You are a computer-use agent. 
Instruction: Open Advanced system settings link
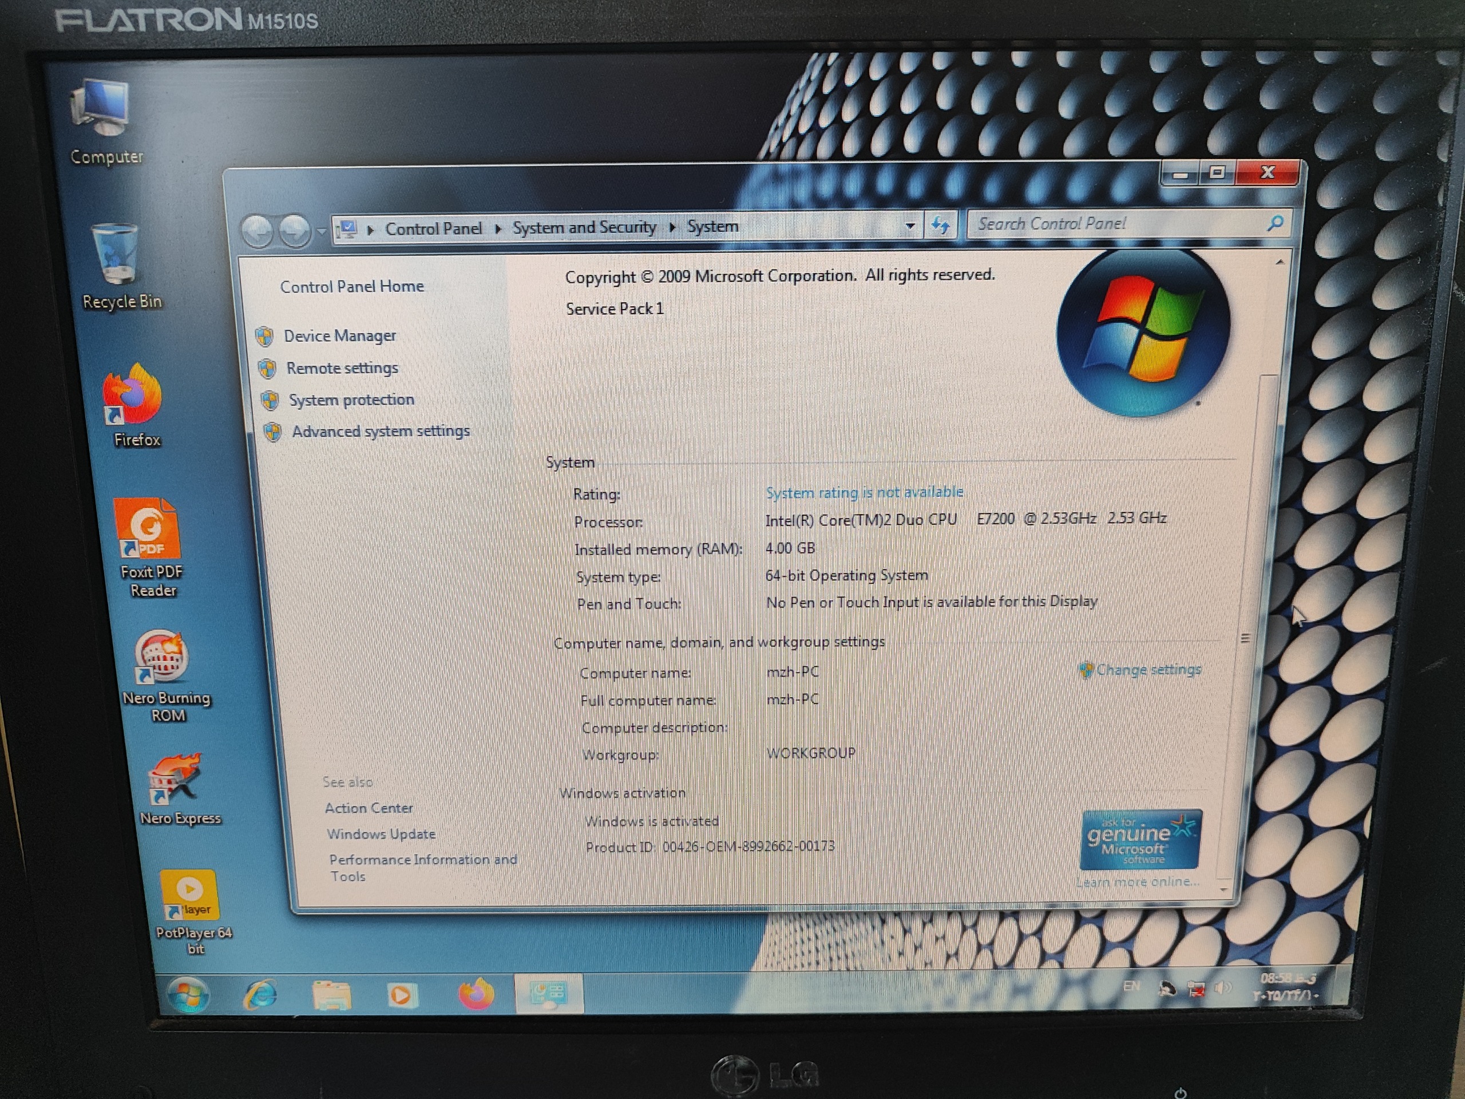click(x=381, y=431)
